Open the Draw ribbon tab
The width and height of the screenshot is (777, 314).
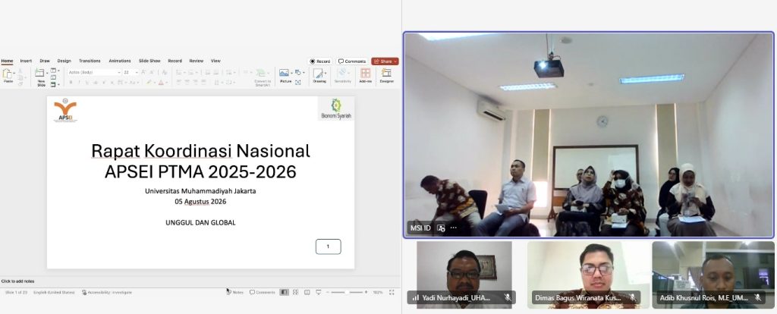(x=45, y=61)
